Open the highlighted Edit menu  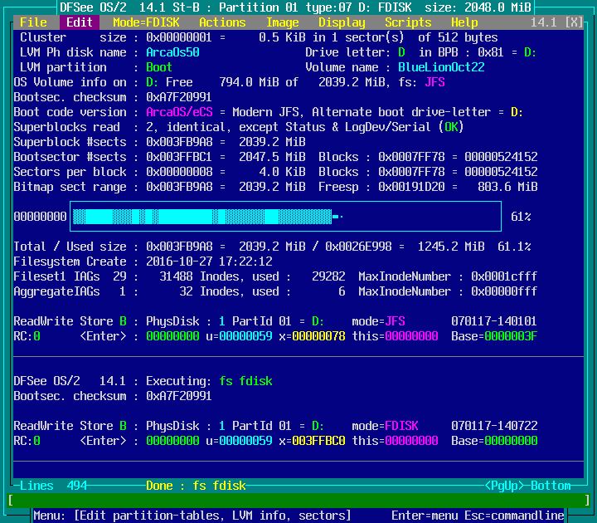coord(80,22)
